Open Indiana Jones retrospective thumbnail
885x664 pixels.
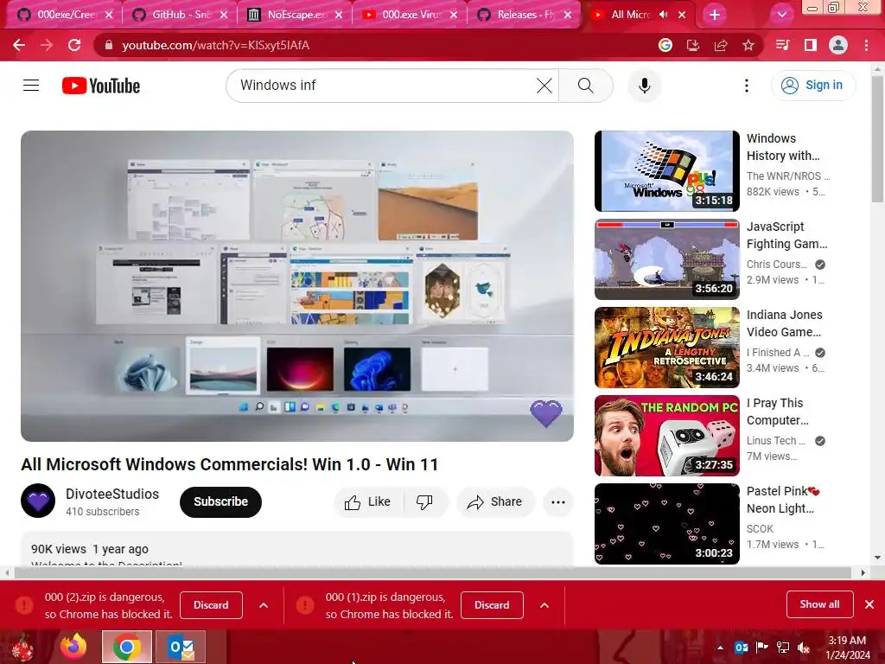tap(666, 348)
